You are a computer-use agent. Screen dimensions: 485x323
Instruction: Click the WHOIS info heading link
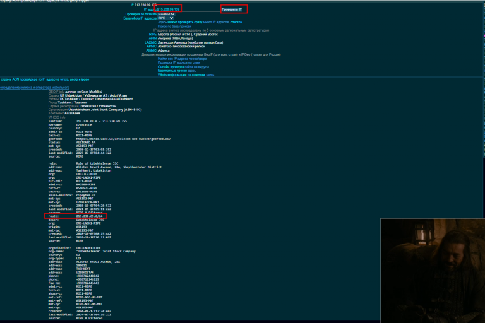(x=57, y=117)
